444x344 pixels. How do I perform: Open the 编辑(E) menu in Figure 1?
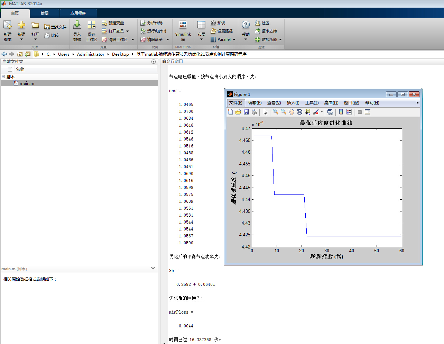(x=255, y=103)
